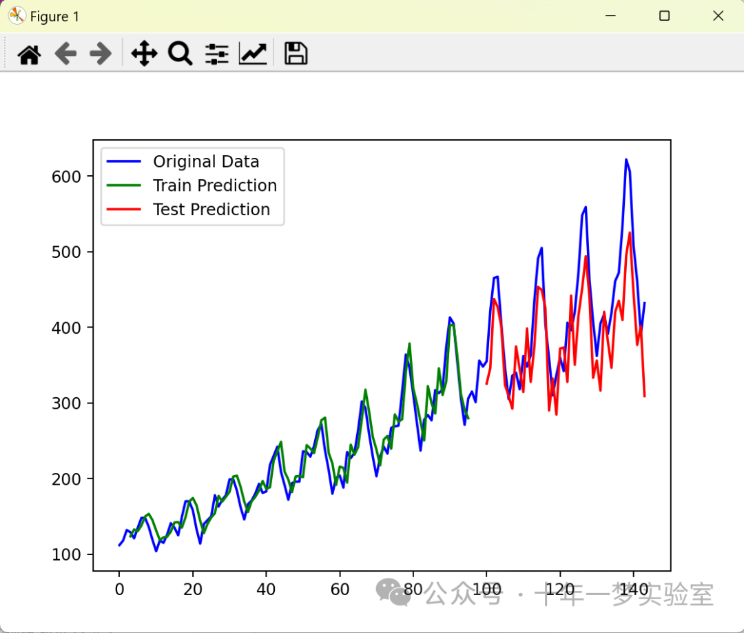Activate the Zoom to rectangle magnifier
This screenshot has width=744, height=633.
click(x=180, y=53)
